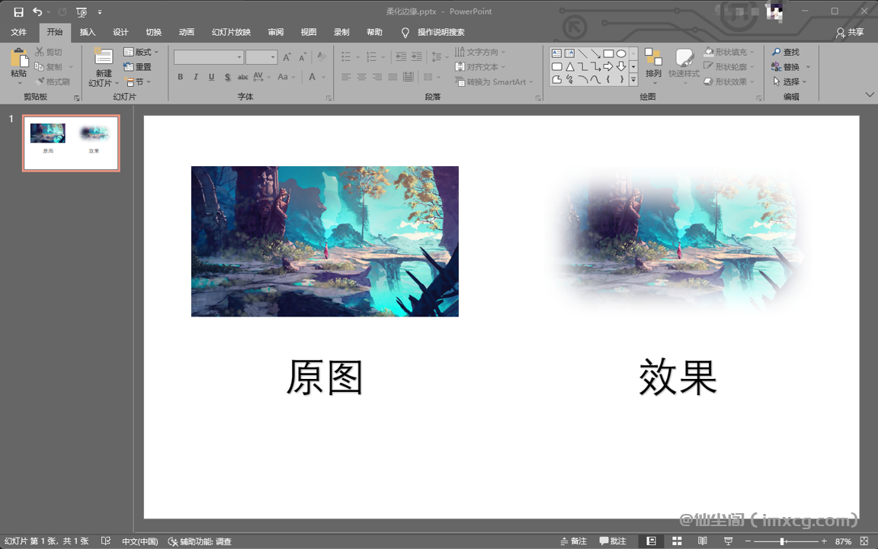Open the File (文件) tab
The height and width of the screenshot is (549, 878).
point(19,32)
